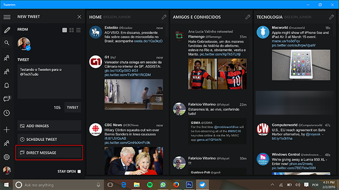
Task: Click the profile avatar at sidebar bottom
Action: [7, 170]
